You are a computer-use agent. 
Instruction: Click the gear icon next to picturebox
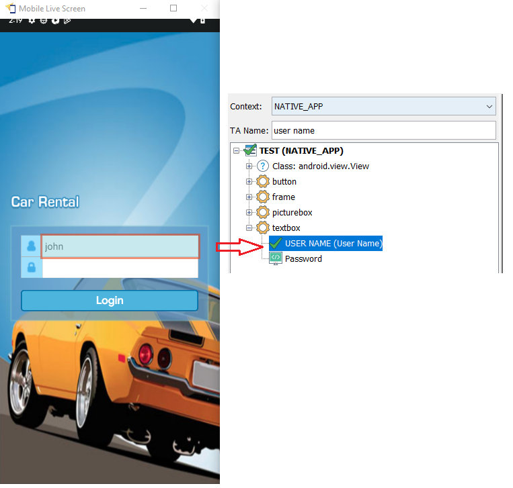tap(263, 212)
